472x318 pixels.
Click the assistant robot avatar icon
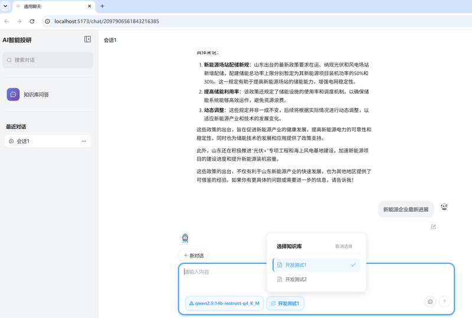pos(185,238)
